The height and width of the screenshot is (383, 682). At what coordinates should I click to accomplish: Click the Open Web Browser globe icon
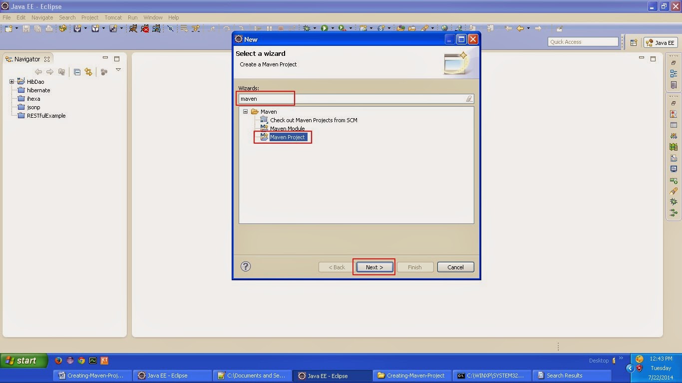pyautogui.click(x=445, y=28)
